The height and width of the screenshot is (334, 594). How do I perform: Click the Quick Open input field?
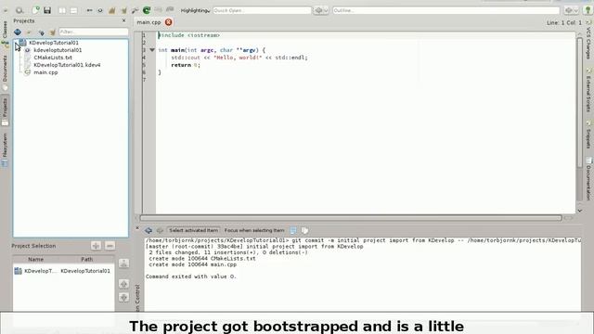coord(262,10)
